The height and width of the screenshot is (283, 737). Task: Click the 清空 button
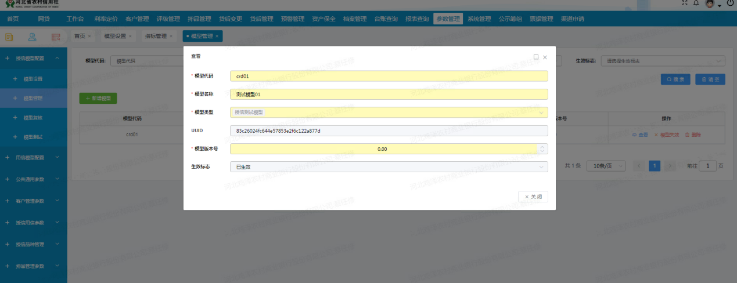(710, 79)
